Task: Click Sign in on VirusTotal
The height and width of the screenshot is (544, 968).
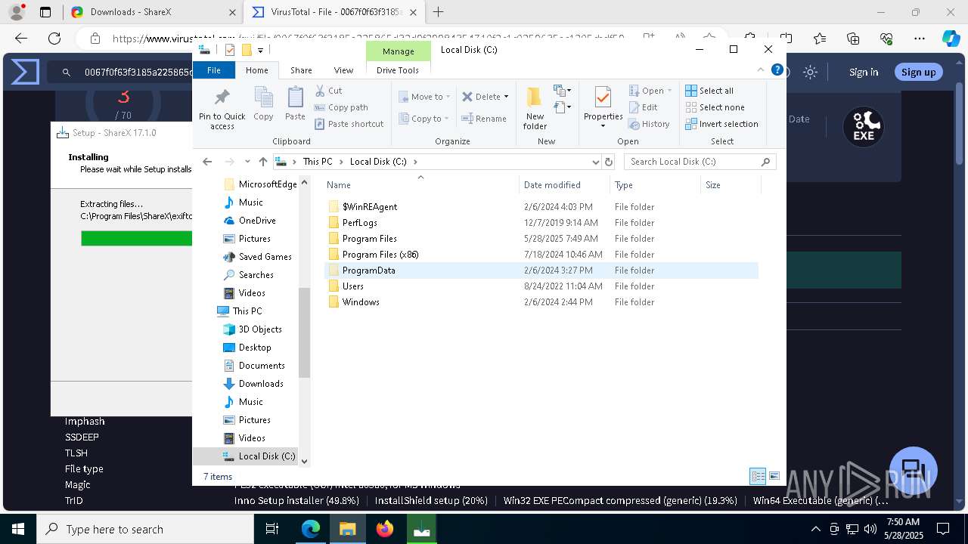Action: click(x=864, y=72)
